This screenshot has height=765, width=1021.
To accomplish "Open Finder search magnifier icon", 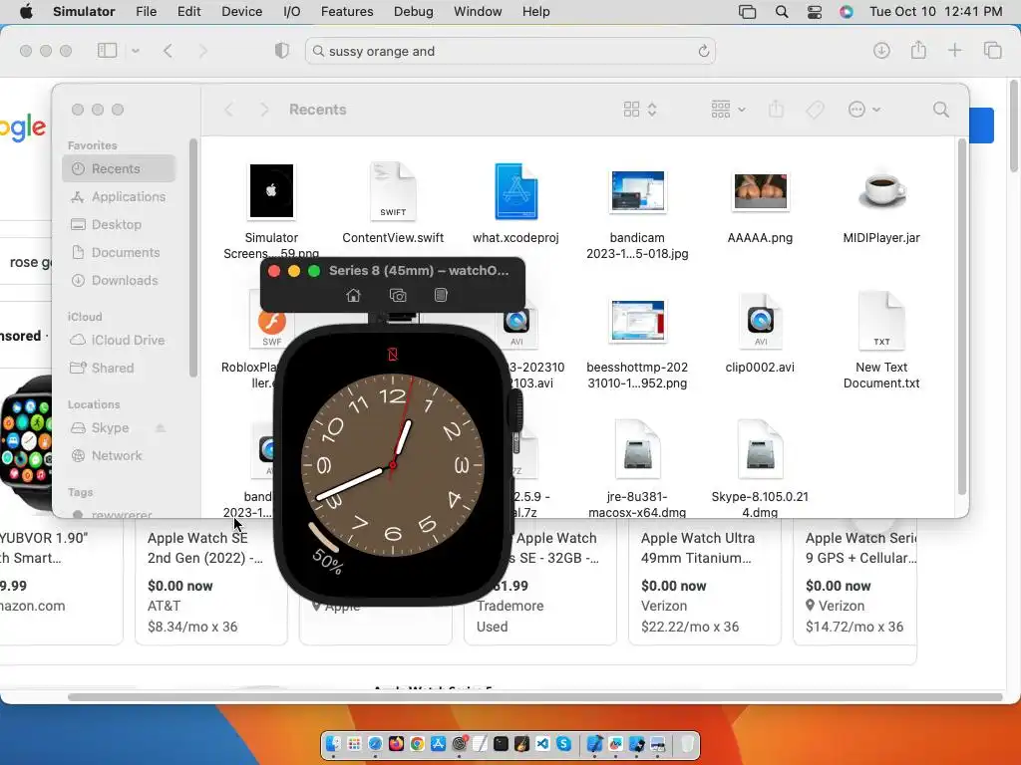I will (x=941, y=110).
